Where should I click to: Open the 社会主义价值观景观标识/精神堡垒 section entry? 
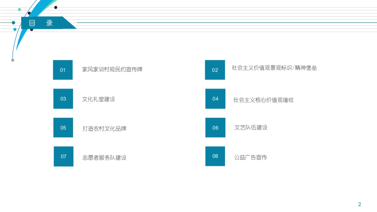click(x=275, y=68)
